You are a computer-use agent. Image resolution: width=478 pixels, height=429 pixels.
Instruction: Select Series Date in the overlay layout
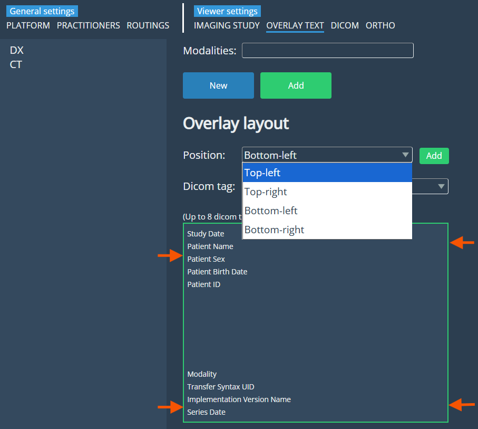(x=206, y=412)
